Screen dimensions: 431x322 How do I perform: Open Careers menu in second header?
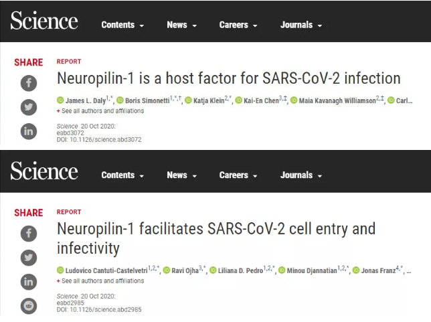pyautogui.click(x=238, y=175)
